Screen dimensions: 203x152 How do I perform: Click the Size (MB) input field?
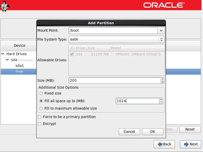[115, 80]
